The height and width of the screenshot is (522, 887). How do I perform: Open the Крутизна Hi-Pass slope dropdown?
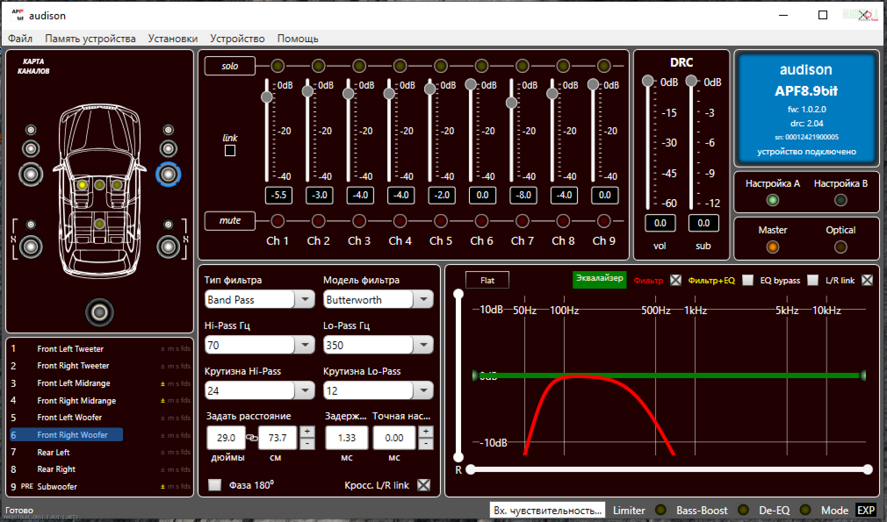(260, 391)
